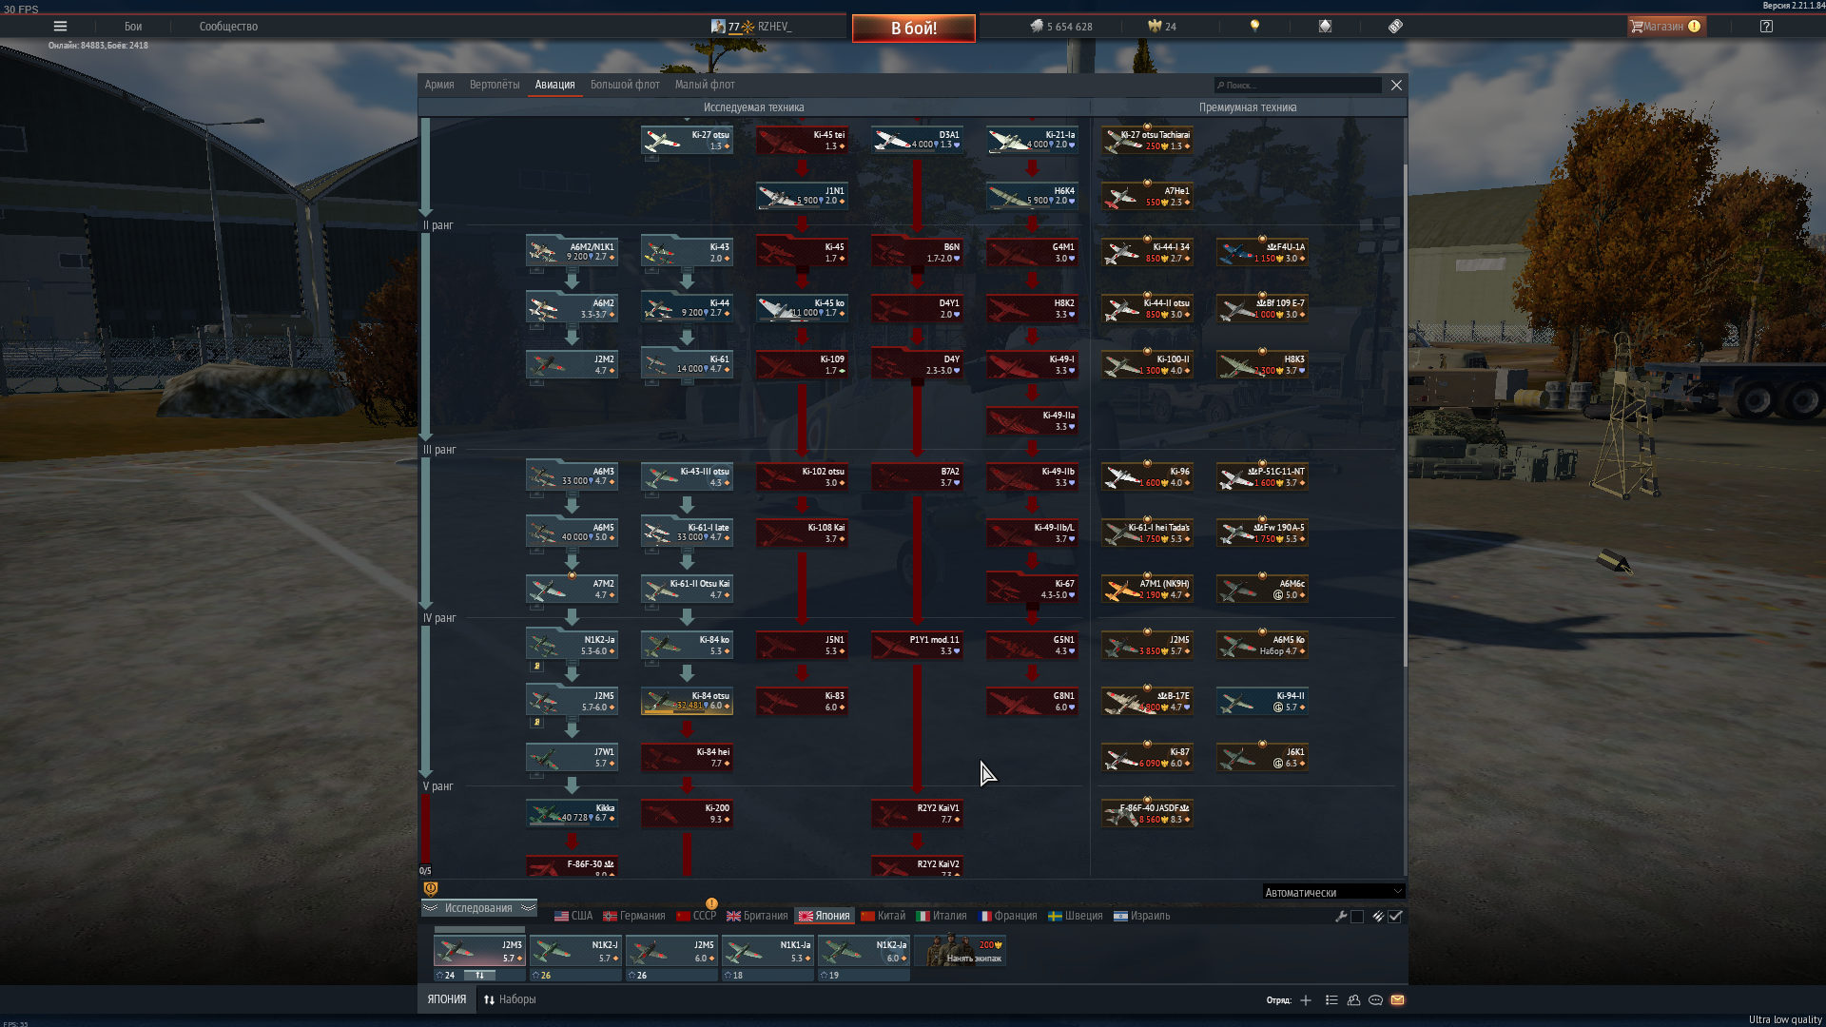Select the Авиация tab

(x=554, y=85)
